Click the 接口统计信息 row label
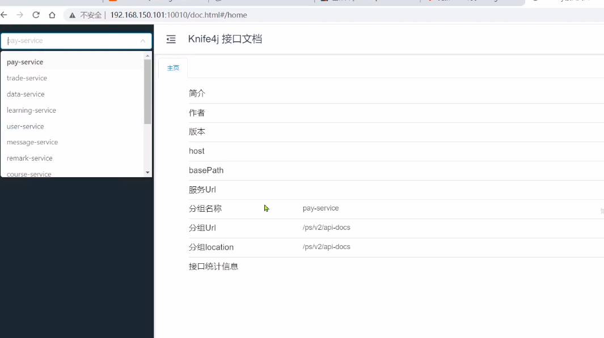604x338 pixels. [x=213, y=267]
